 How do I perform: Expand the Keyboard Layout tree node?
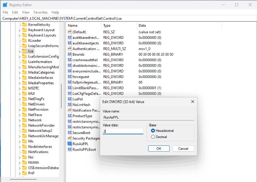[19, 30]
